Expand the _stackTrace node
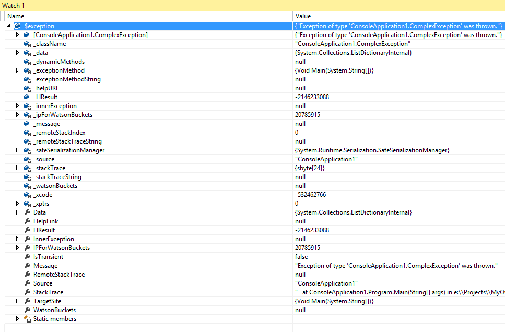The height and width of the screenshot is (333, 505). 17,168
